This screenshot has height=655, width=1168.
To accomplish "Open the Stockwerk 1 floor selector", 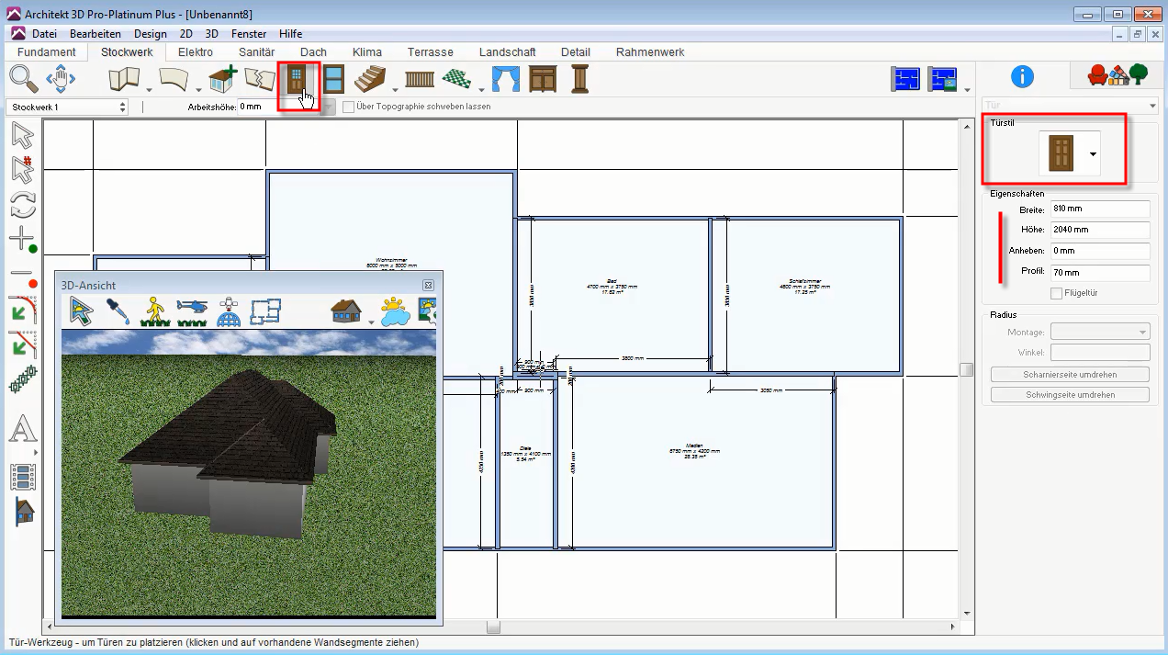I will (68, 107).
